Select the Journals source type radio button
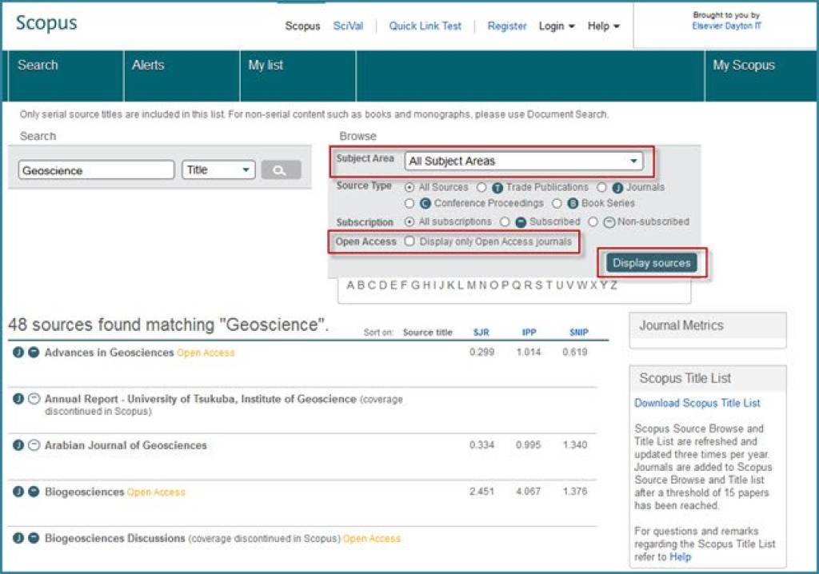This screenshot has height=574, width=819. click(601, 188)
